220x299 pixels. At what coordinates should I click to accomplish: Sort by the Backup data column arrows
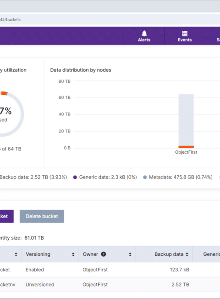[x=187, y=254]
